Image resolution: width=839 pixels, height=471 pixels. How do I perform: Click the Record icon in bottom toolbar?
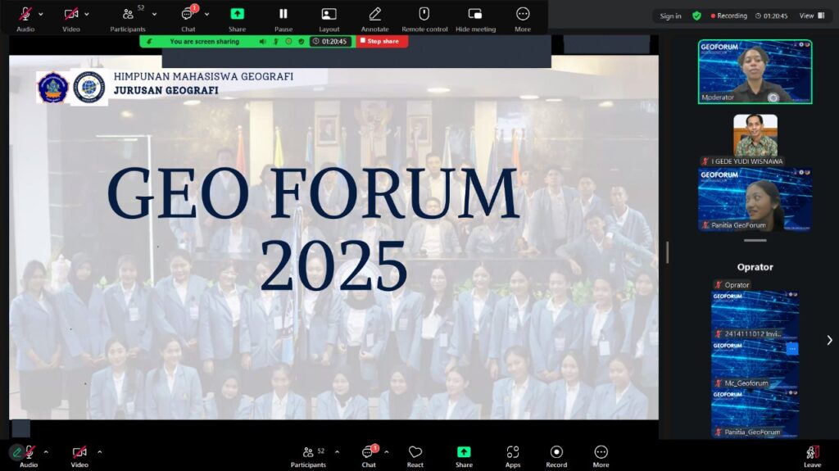556,452
